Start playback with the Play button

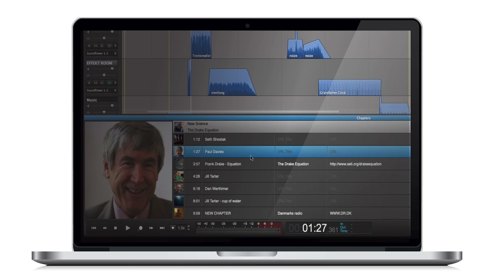pos(128,228)
